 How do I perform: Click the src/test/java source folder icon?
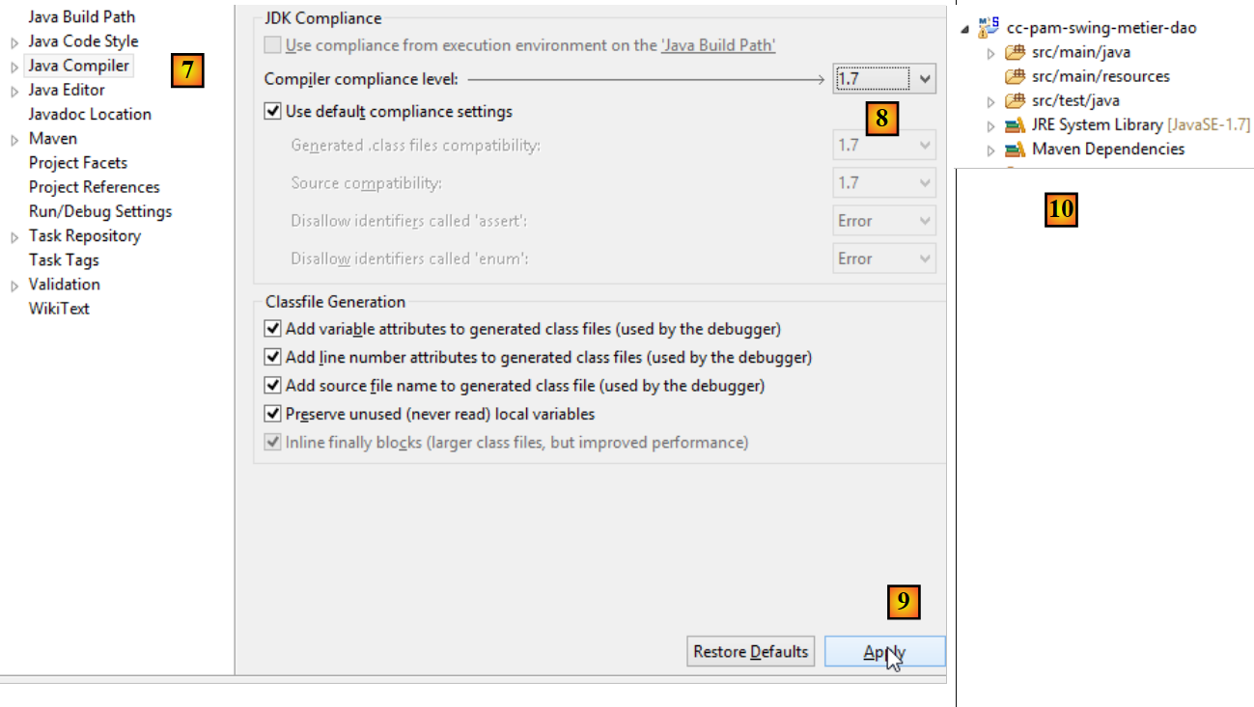[1014, 100]
